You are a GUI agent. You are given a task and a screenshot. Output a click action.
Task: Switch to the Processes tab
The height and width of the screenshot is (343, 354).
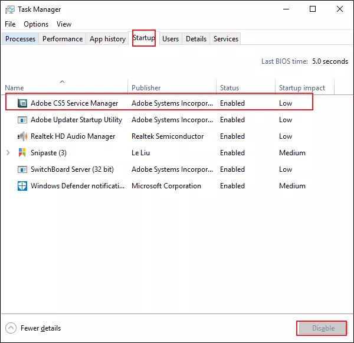pyautogui.click(x=20, y=39)
